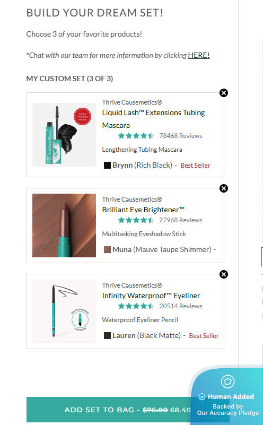
Task: Open the HERE! chat link
Action: point(198,55)
